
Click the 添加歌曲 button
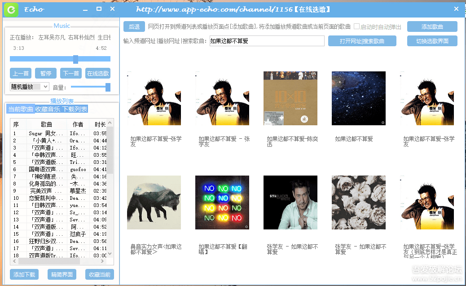(x=432, y=27)
